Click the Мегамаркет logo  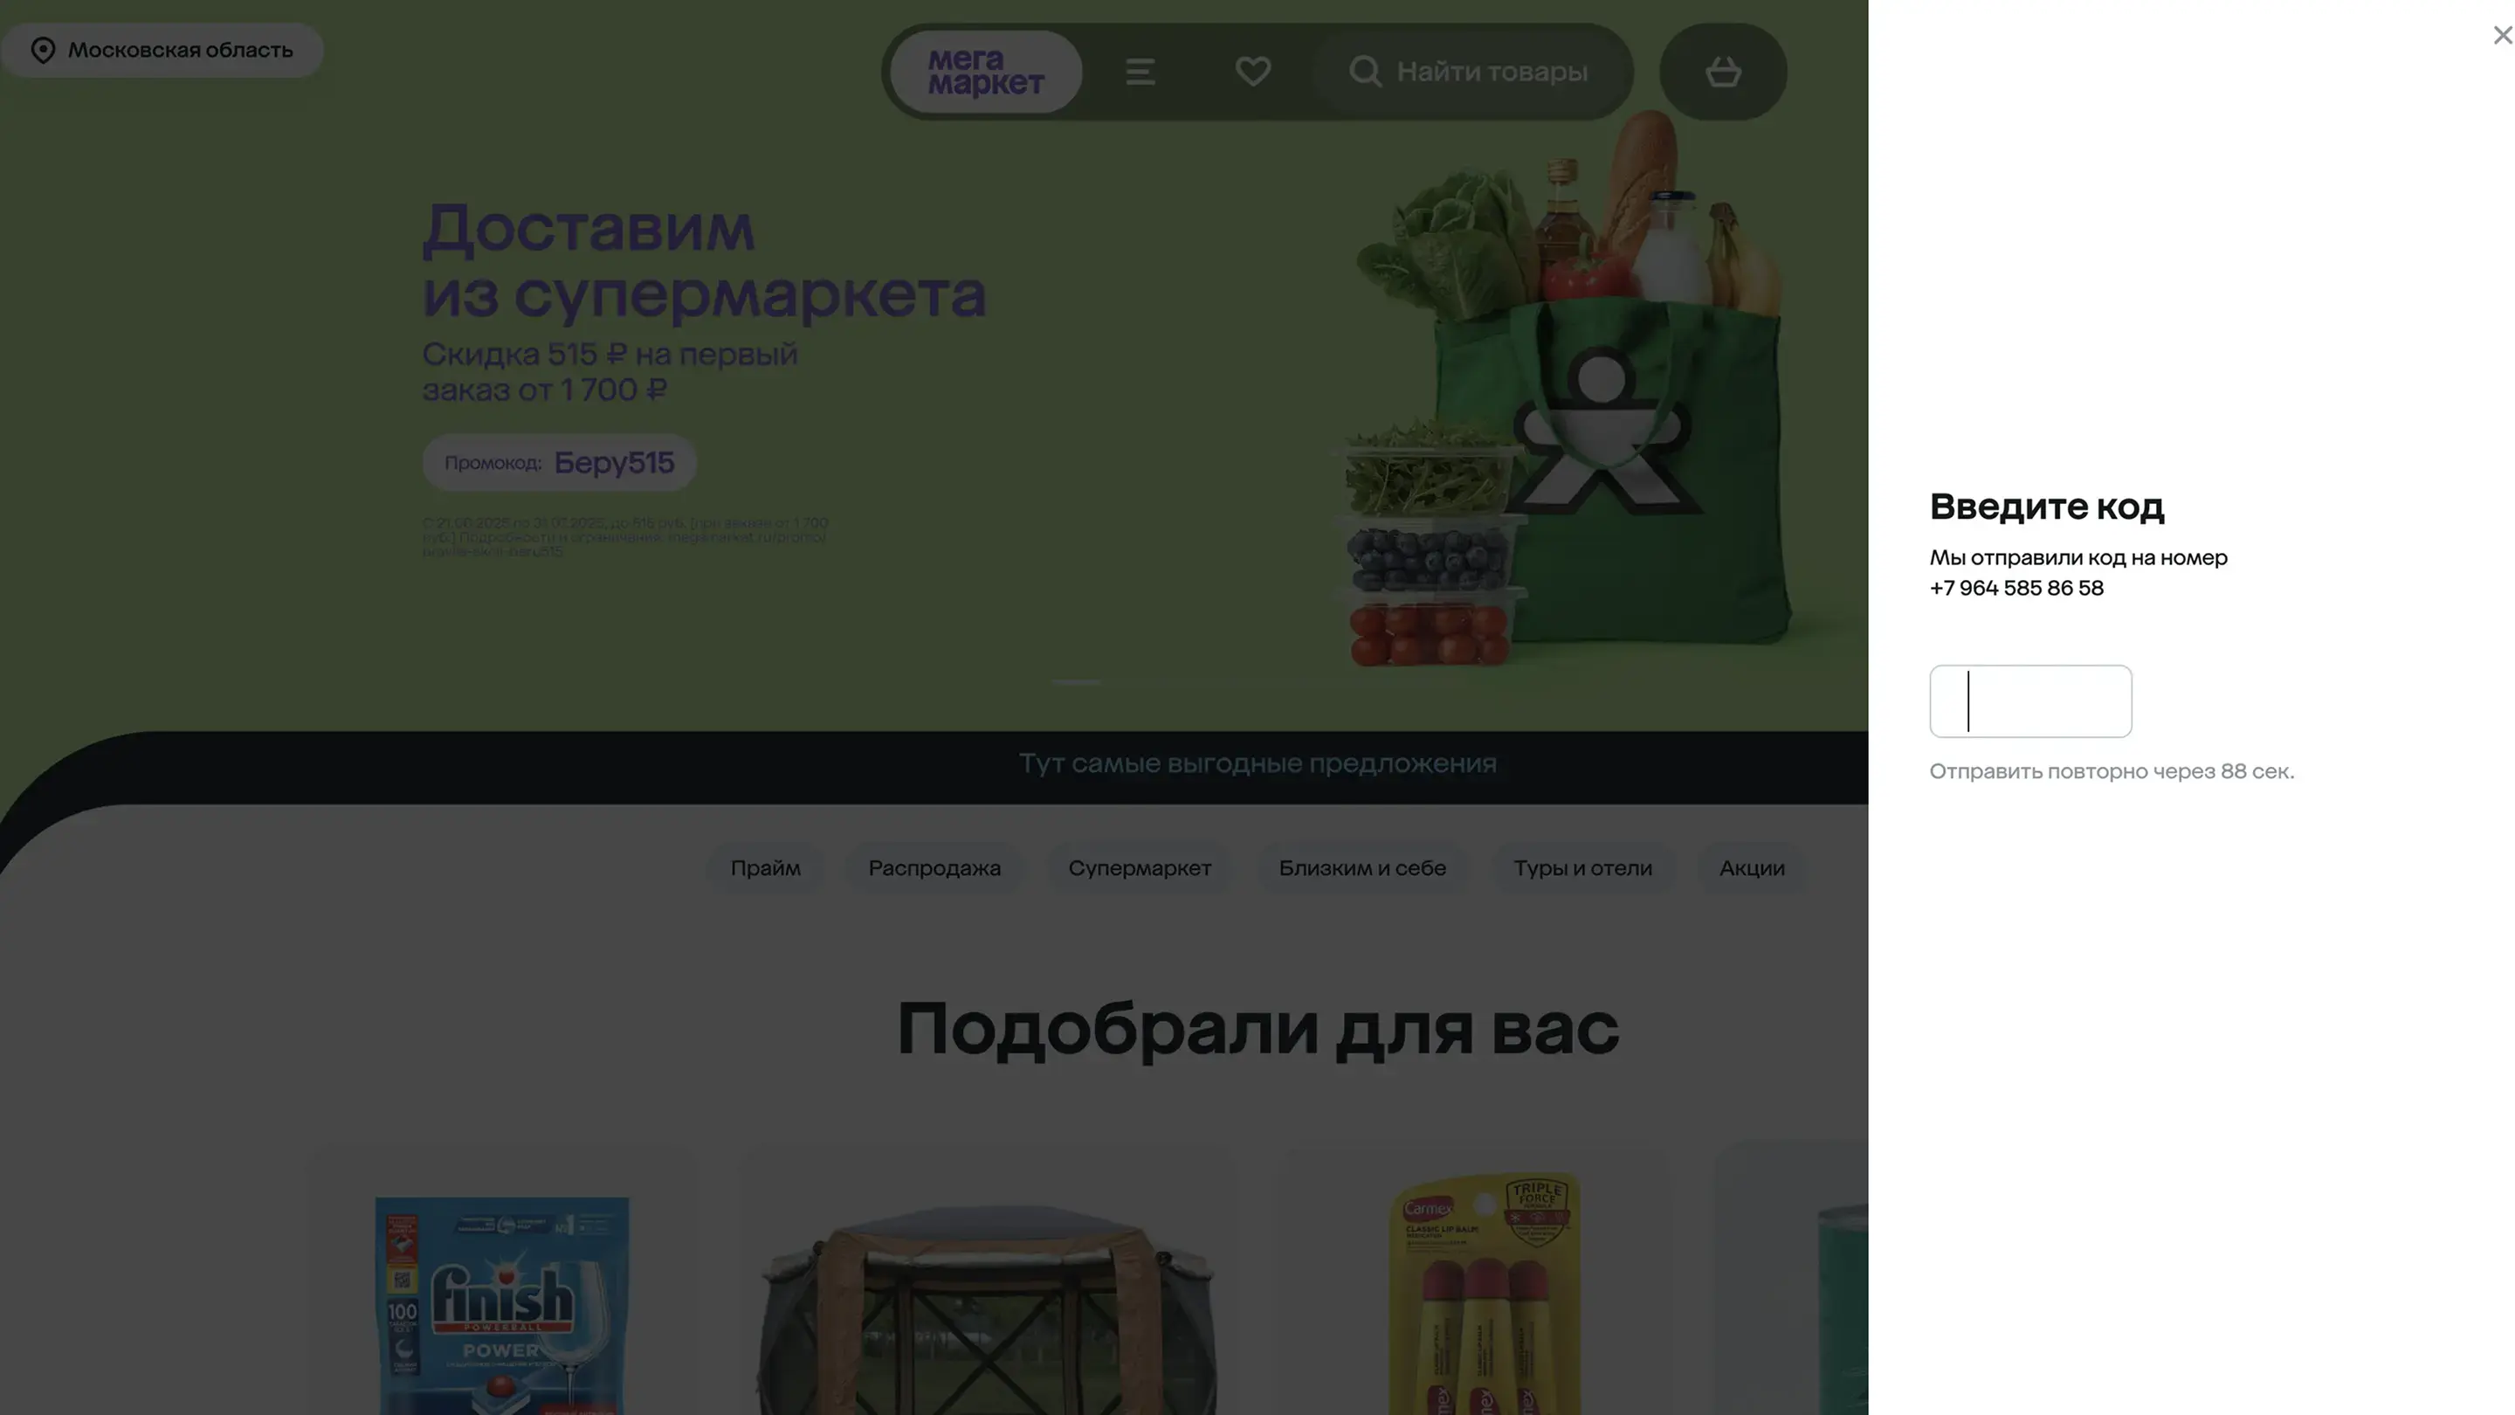point(985,72)
